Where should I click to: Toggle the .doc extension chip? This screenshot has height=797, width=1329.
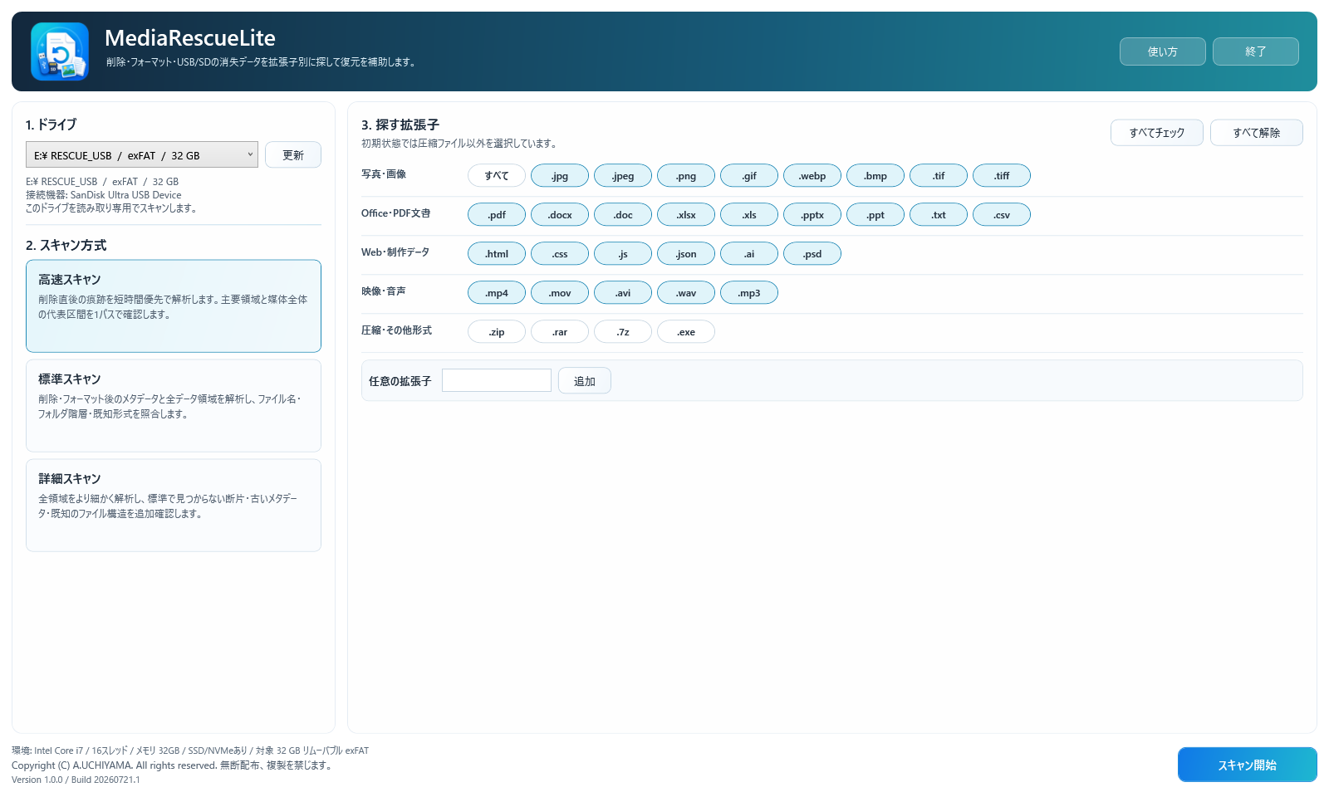click(x=623, y=215)
